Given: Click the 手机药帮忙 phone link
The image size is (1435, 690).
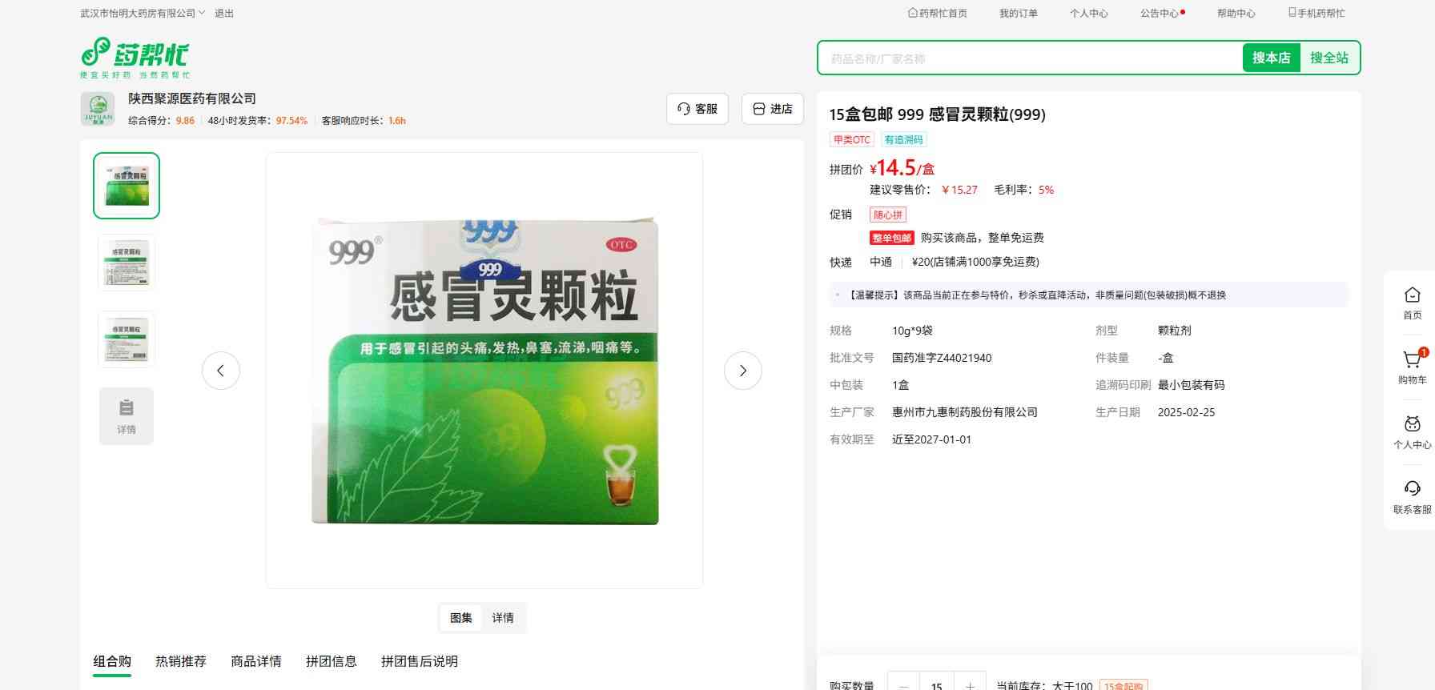Looking at the screenshot, I should (1316, 13).
